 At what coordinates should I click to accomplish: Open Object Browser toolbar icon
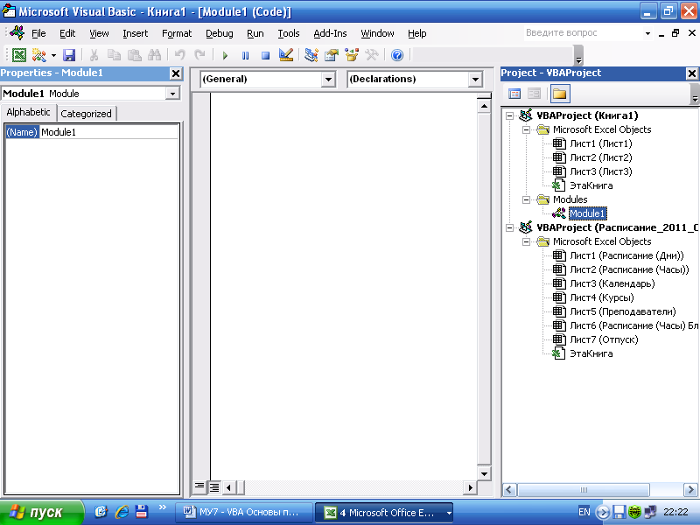click(x=352, y=55)
